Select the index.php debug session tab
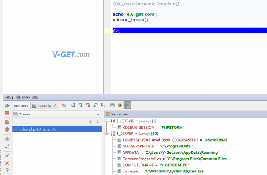This screenshot has width=267, height=175. 27,97
